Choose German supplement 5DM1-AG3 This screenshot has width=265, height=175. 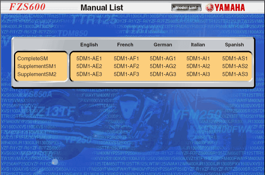(163, 74)
